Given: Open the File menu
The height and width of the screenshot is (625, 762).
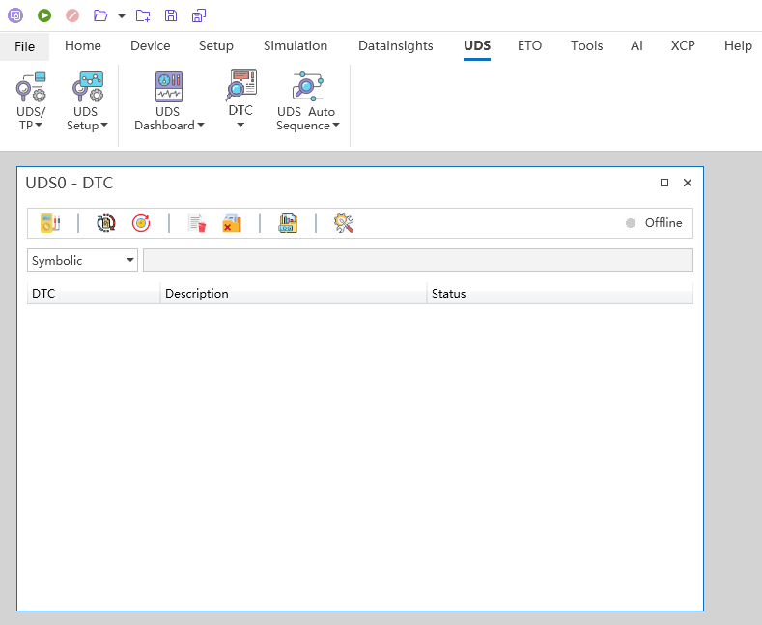Looking at the screenshot, I should pos(25,46).
